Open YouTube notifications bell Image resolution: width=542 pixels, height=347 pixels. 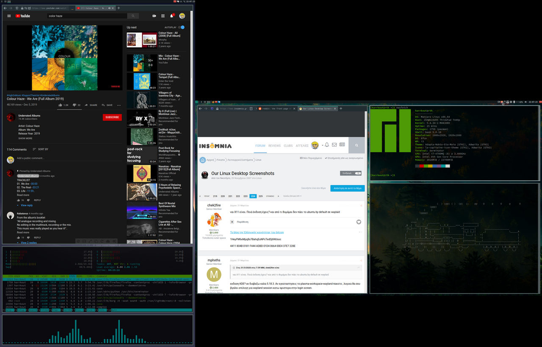point(172,16)
